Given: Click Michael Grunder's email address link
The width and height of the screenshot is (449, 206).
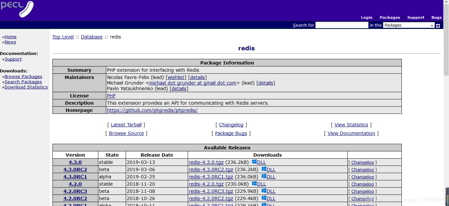Looking at the screenshot, I should 193,83.
